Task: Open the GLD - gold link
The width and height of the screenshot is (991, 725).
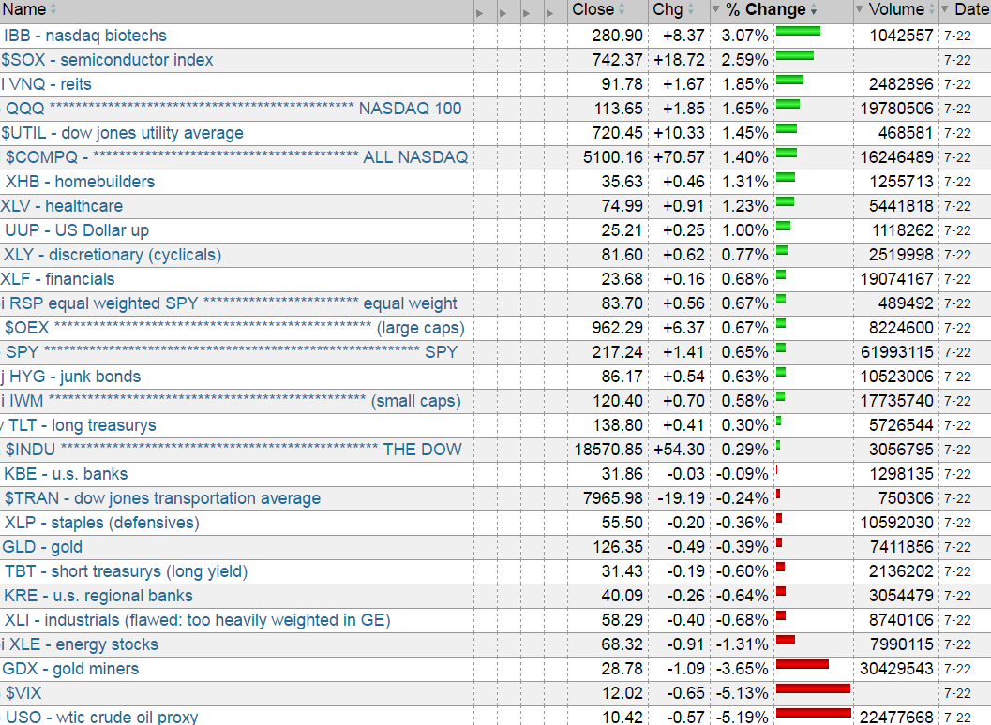Action: [x=42, y=548]
